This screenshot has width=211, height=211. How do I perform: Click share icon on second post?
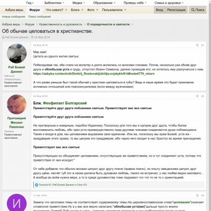pos(197,96)
